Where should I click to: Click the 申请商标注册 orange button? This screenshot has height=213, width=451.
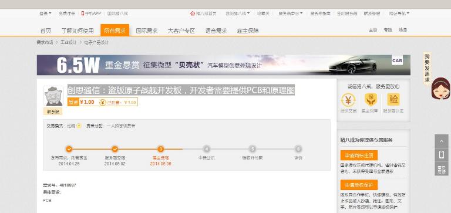click(x=359, y=155)
